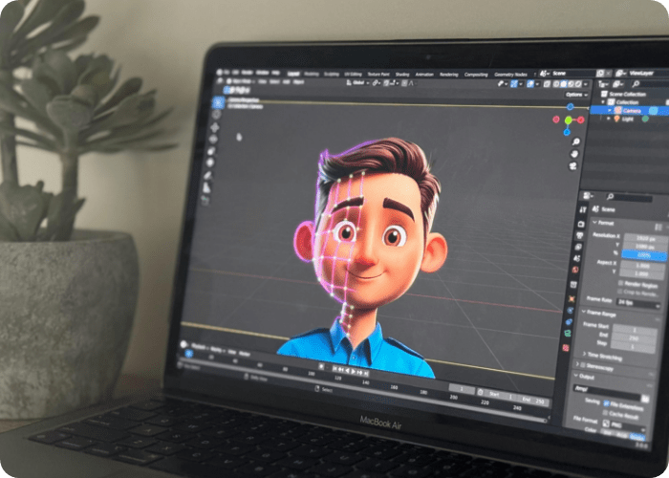This screenshot has width=669, height=478.
Task: Select the Move tool in the left toolbar
Action: point(215,127)
